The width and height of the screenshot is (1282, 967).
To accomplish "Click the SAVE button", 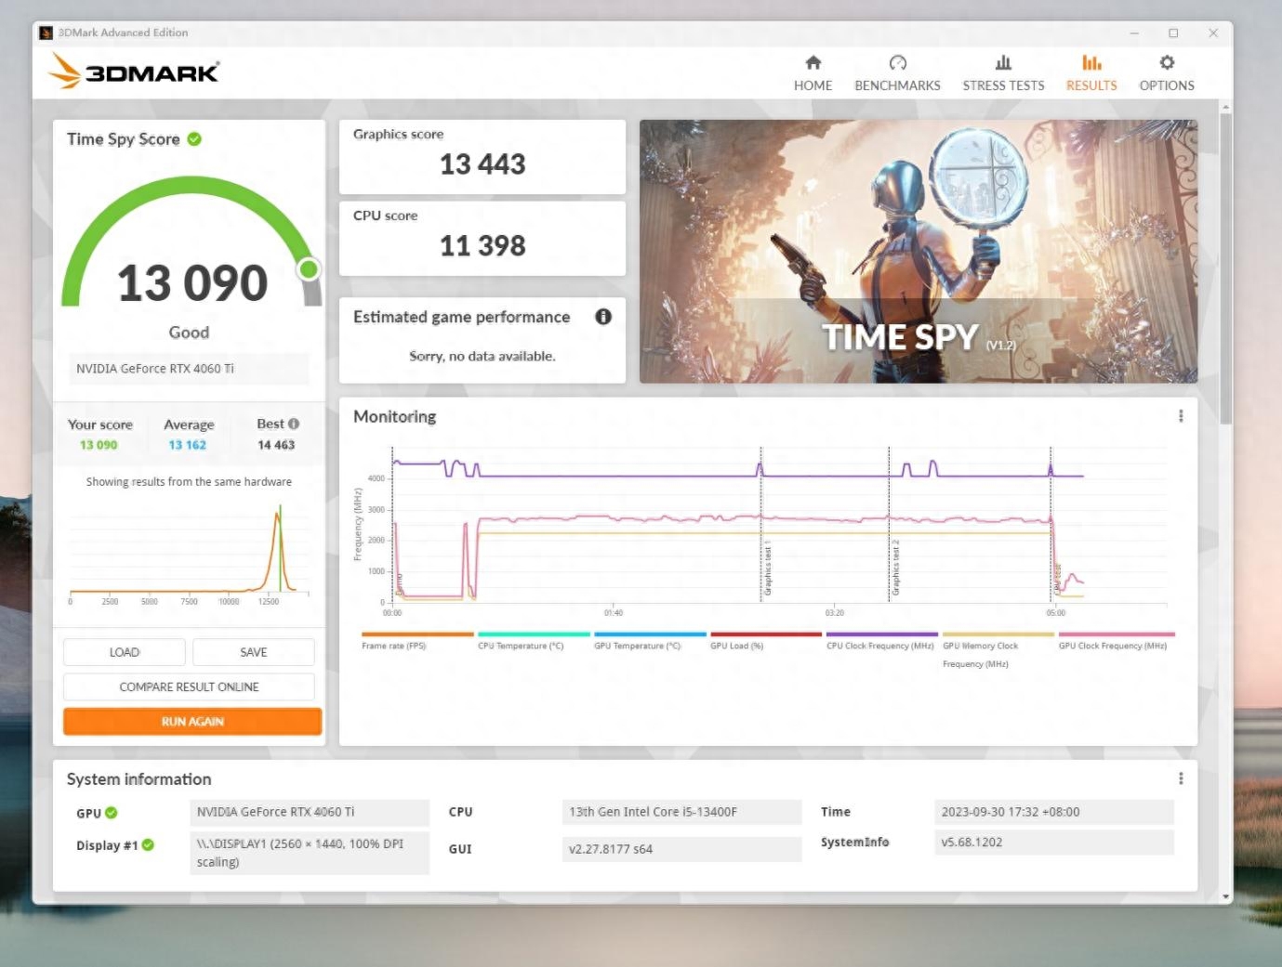I will point(254,652).
